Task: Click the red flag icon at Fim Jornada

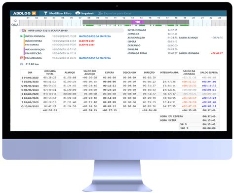Action: [21, 58]
